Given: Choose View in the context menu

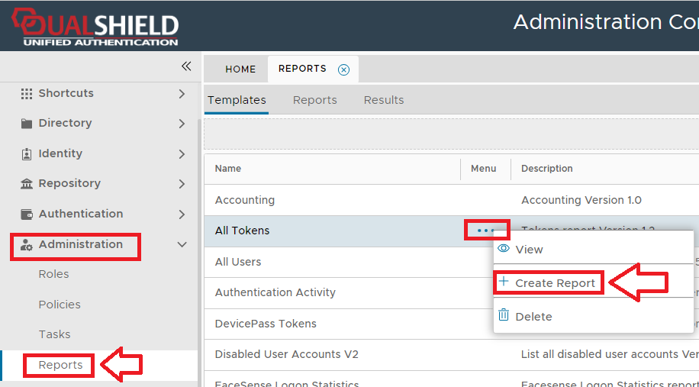Looking at the screenshot, I should coord(529,250).
